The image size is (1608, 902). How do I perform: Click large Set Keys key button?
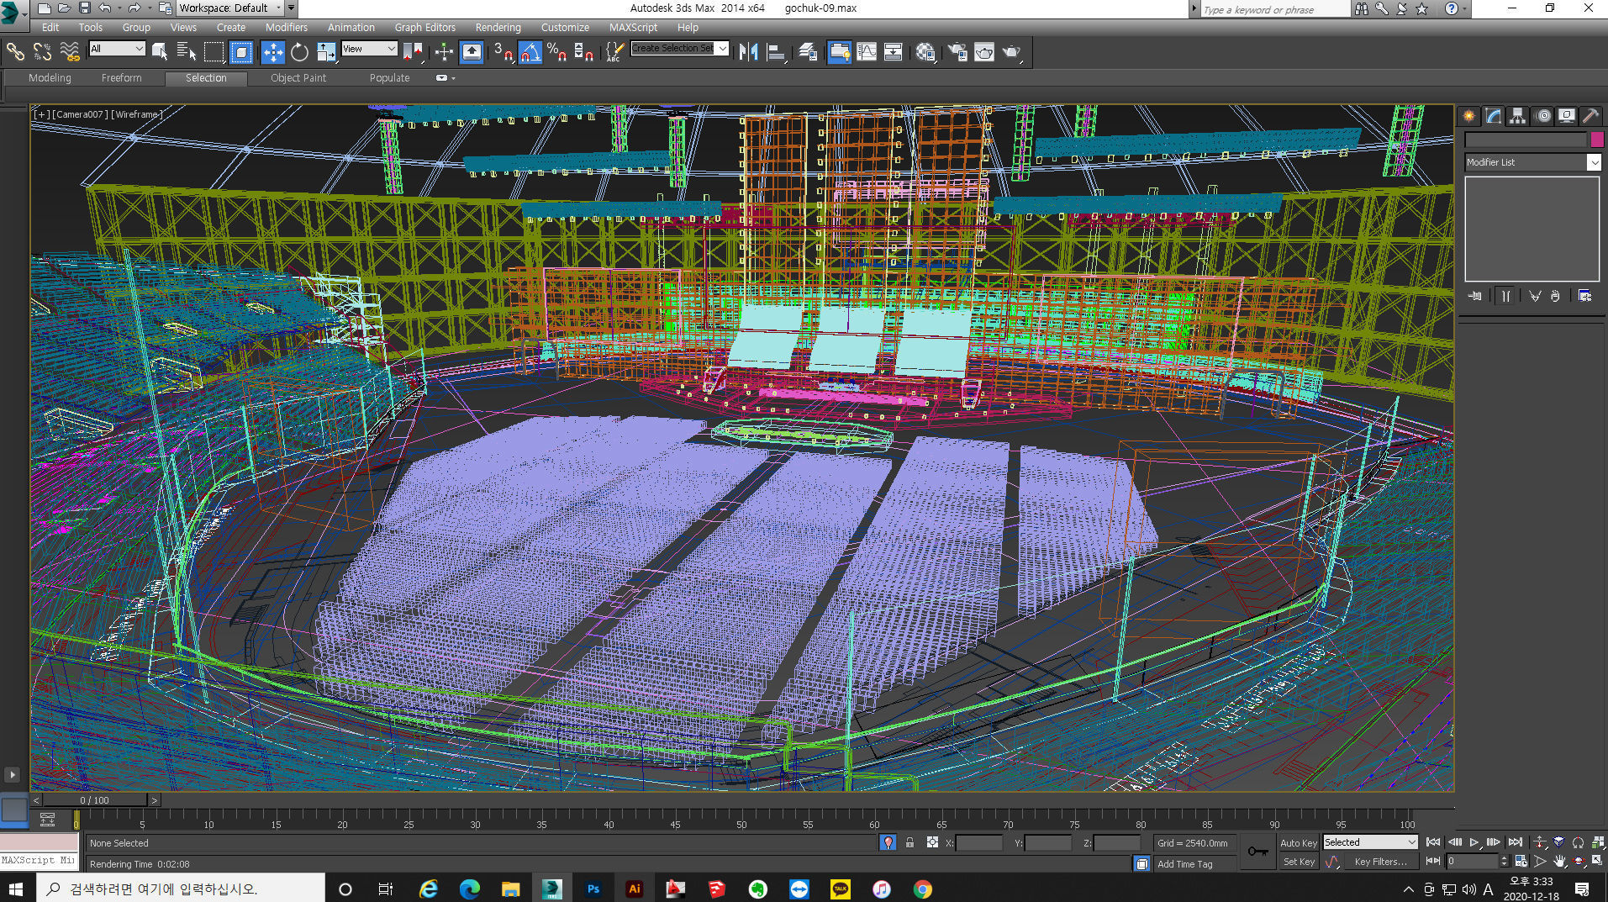coord(1257,852)
